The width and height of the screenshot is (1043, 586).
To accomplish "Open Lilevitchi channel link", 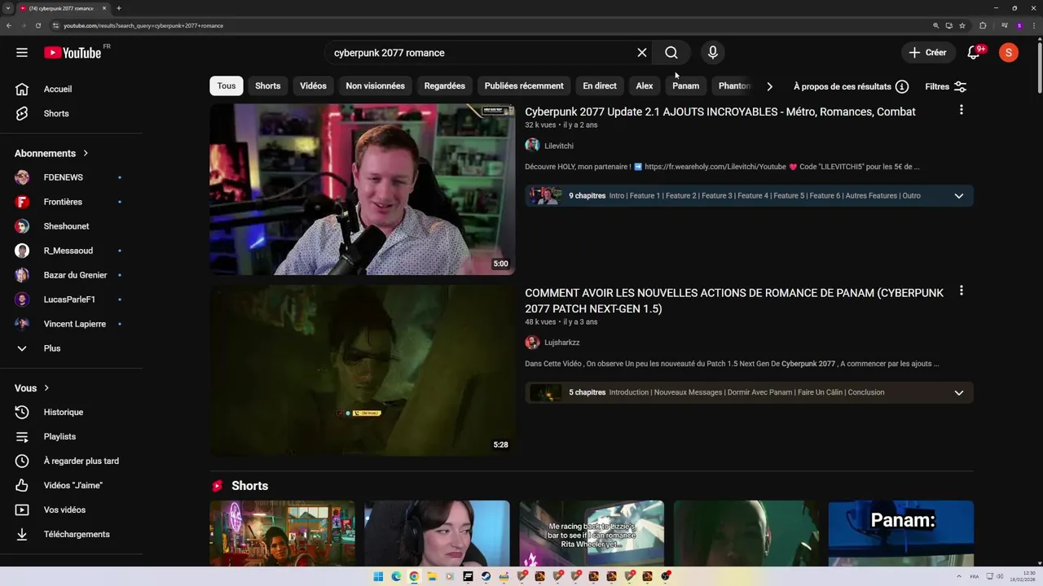I will click(559, 146).
